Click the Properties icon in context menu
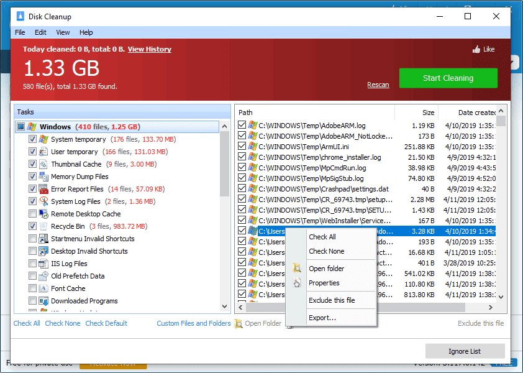 296,283
